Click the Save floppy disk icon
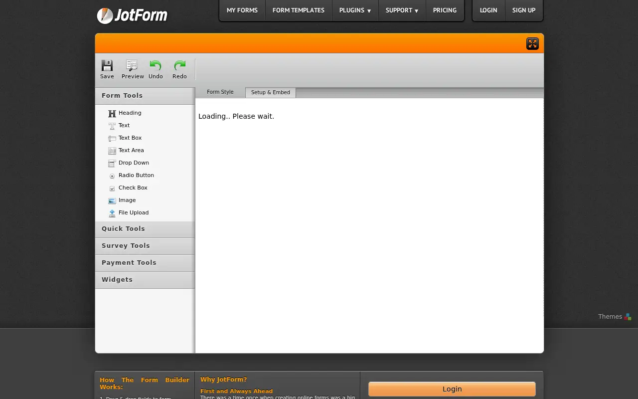Image resolution: width=638 pixels, height=399 pixels. click(x=107, y=65)
